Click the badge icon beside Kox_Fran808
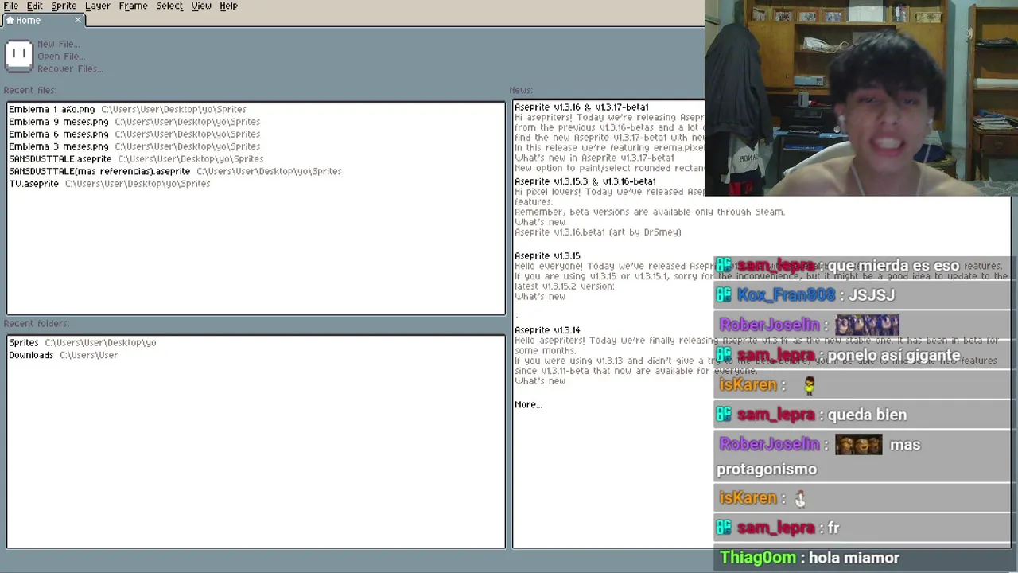1018x573 pixels. pos(723,295)
